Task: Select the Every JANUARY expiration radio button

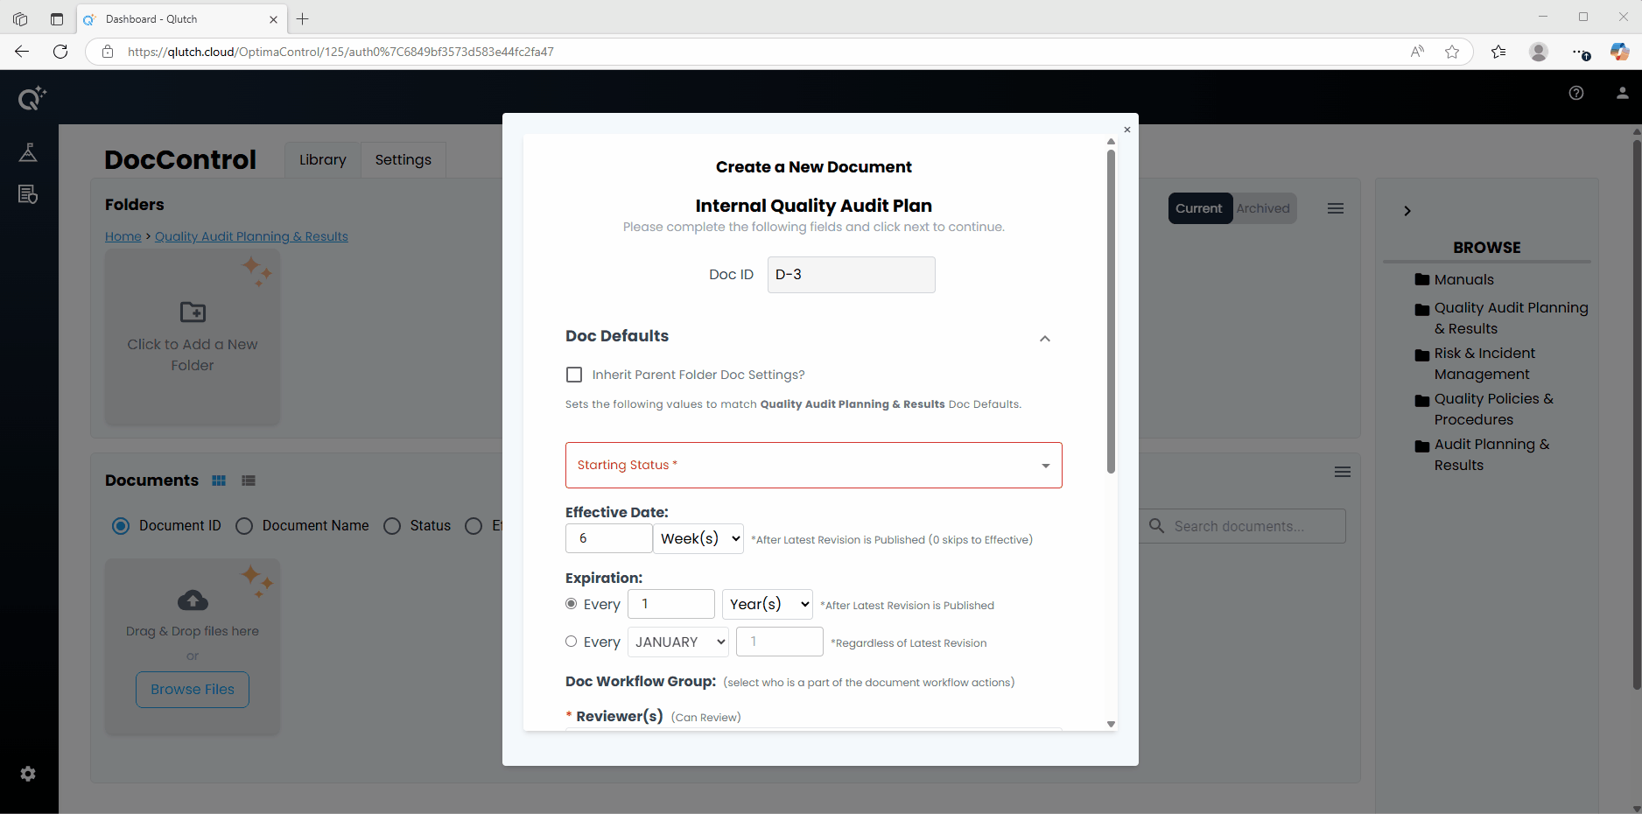Action: [572, 642]
